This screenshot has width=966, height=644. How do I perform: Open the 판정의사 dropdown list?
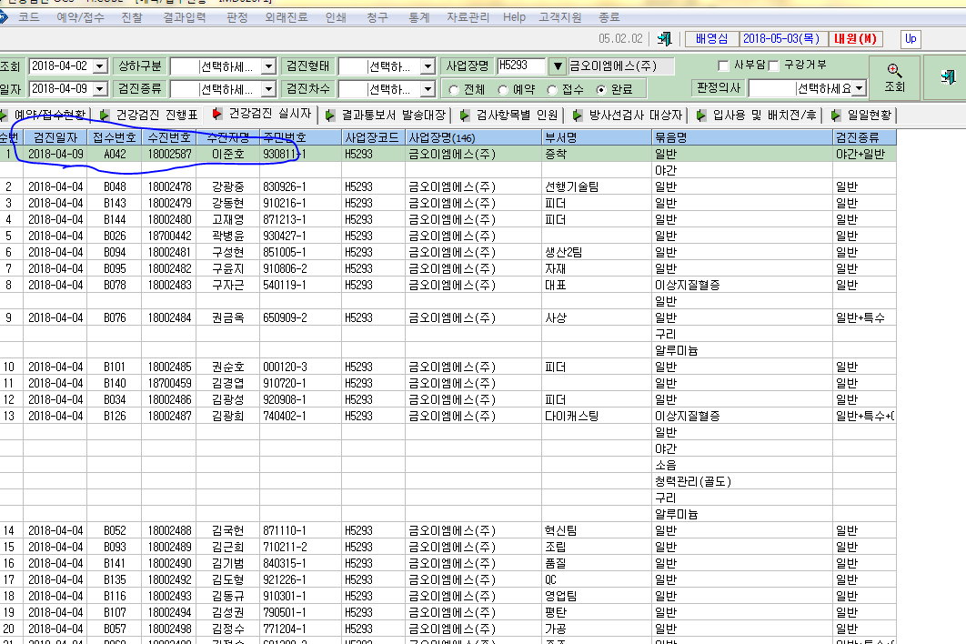coord(860,88)
